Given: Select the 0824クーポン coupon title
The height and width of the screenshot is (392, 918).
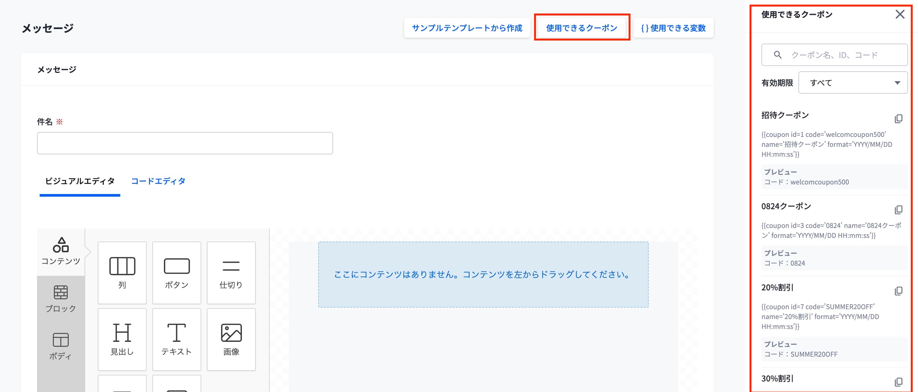Looking at the screenshot, I should pyautogui.click(x=786, y=206).
